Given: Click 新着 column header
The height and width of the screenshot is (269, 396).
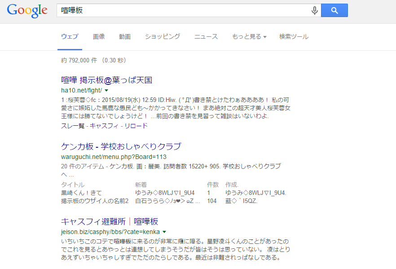Looking at the screenshot, I should click(141, 185).
